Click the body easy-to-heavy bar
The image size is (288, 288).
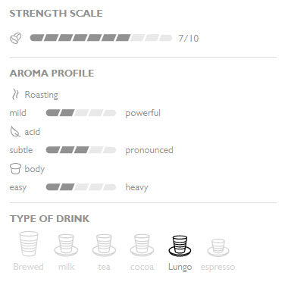tap(81, 187)
